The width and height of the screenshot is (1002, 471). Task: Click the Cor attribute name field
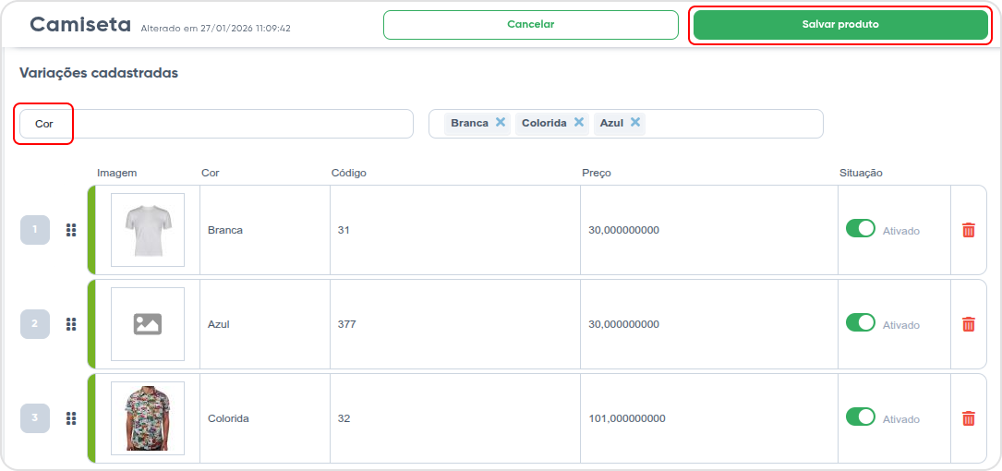[x=217, y=124]
